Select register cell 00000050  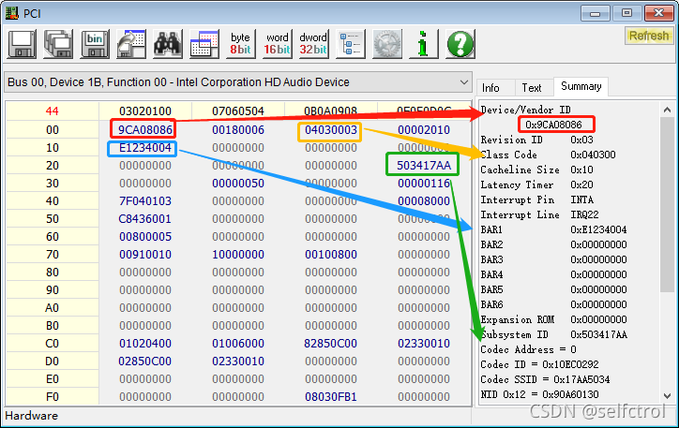click(x=238, y=184)
